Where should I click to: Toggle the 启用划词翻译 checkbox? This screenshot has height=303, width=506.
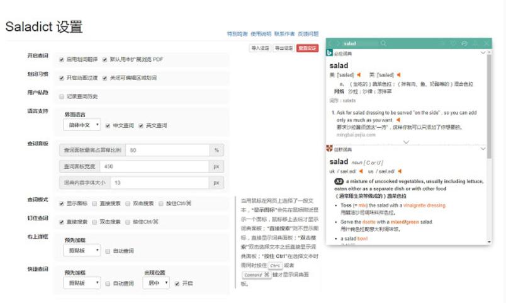tap(61, 60)
